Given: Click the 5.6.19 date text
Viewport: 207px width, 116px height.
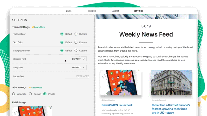Looking at the screenshot, I should [x=146, y=26].
